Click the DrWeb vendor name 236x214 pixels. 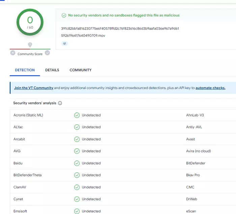pyautogui.click(x=191, y=199)
